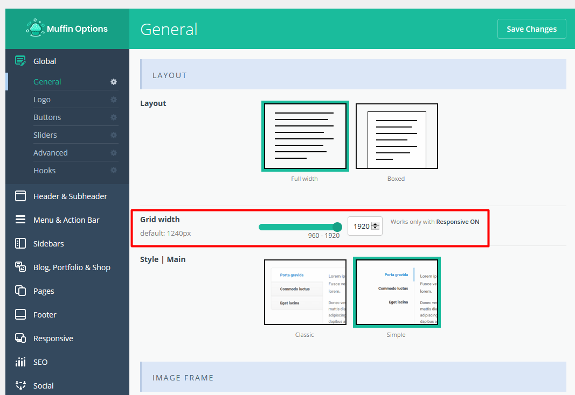This screenshot has width=575, height=395.
Task: Click the Muffin Options cupcake logo icon
Action: 35,29
